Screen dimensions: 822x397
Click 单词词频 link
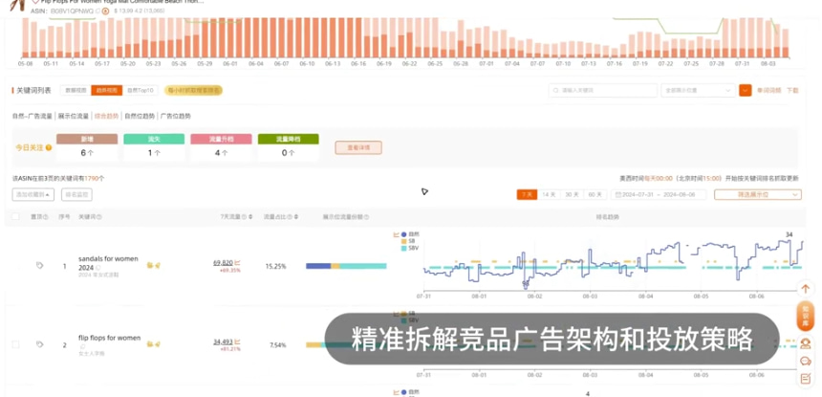769,90
